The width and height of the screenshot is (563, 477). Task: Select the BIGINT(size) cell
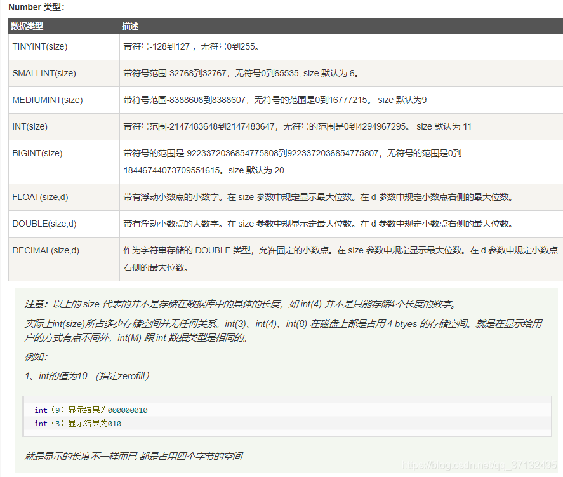coord(64,161)
